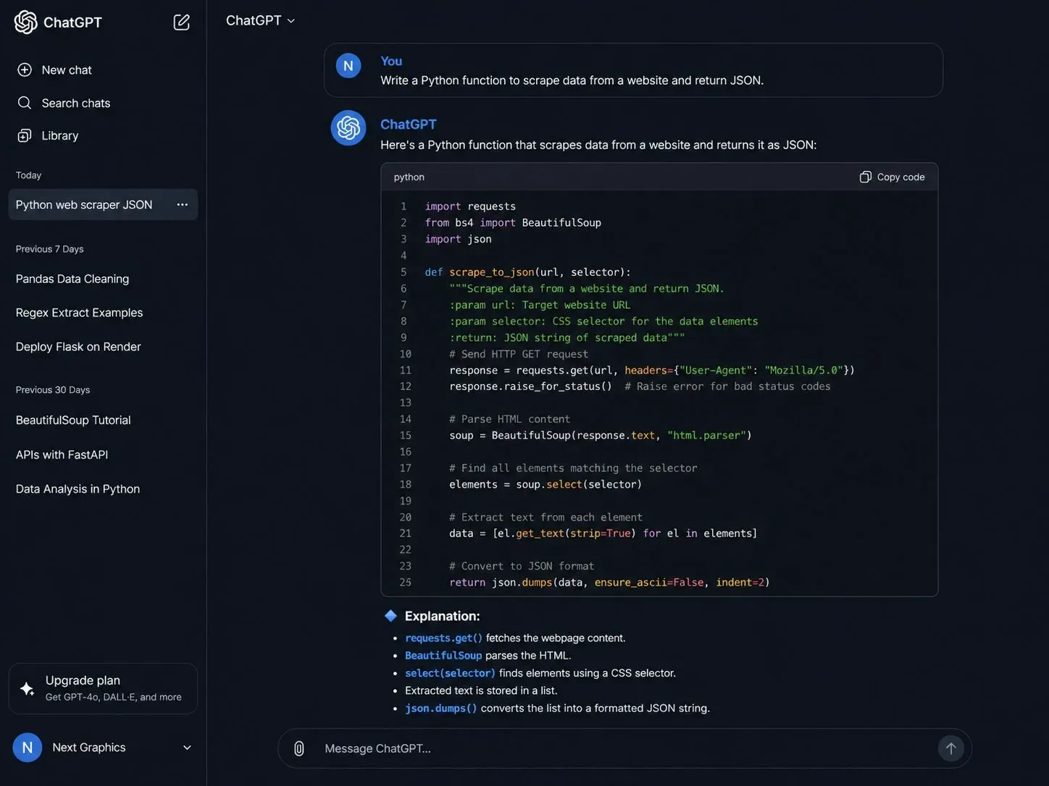
Task: Click the Today section heading
Action: tap(28, 175)
